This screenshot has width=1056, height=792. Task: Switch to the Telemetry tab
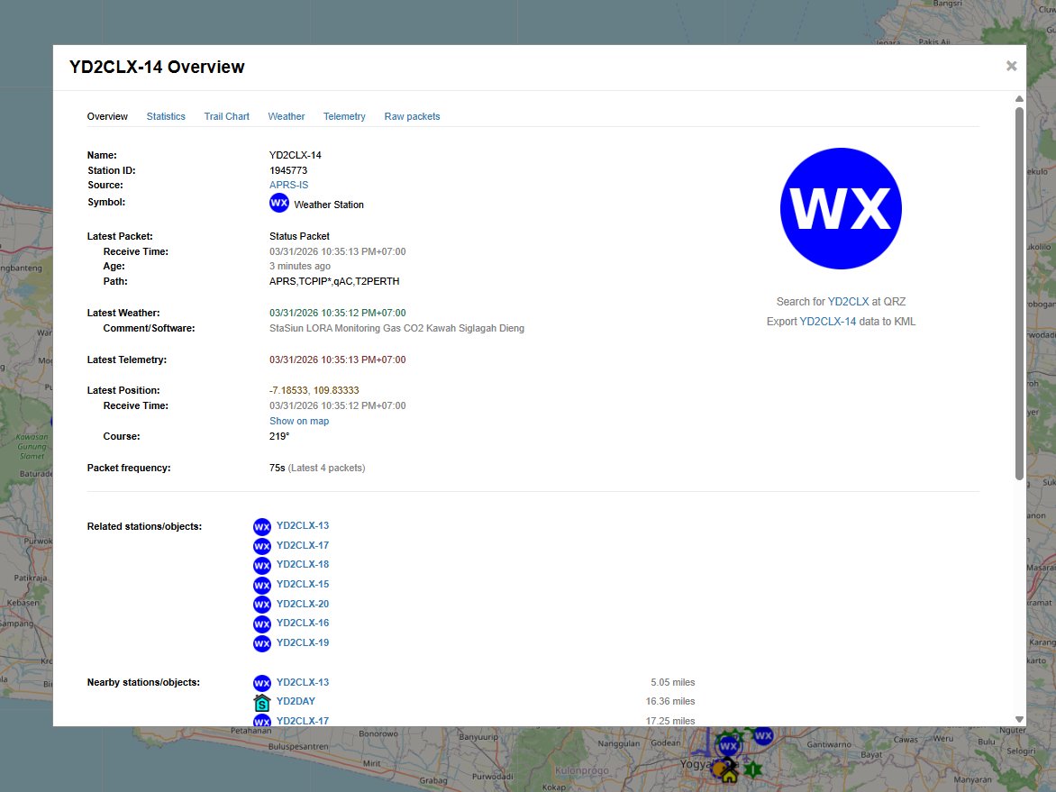(344, 116)
